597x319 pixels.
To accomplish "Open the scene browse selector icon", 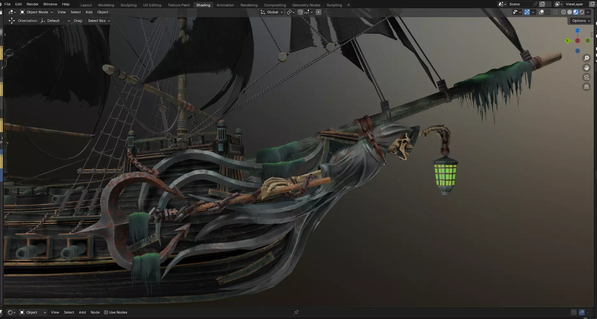I will point(502,4).
